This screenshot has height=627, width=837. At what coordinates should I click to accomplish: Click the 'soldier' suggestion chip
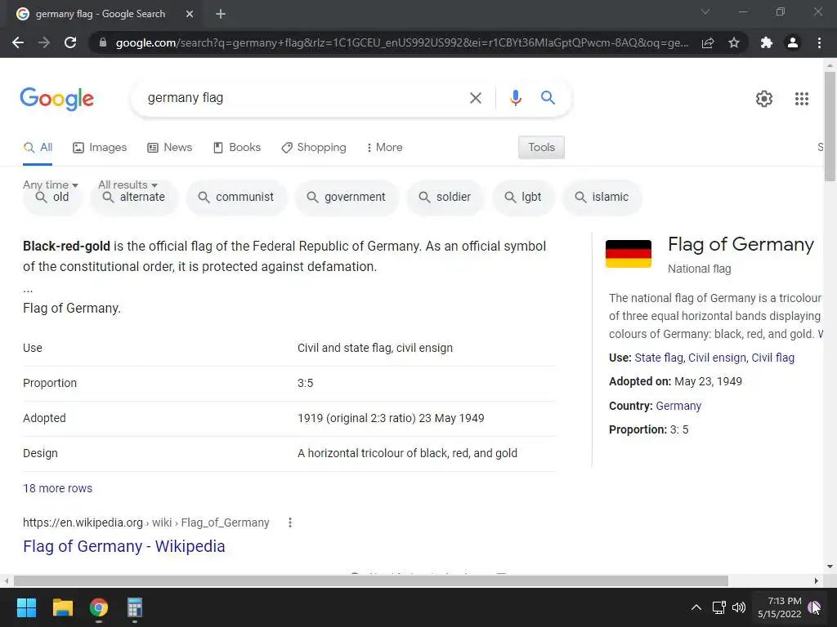click(x=445, y=198)
